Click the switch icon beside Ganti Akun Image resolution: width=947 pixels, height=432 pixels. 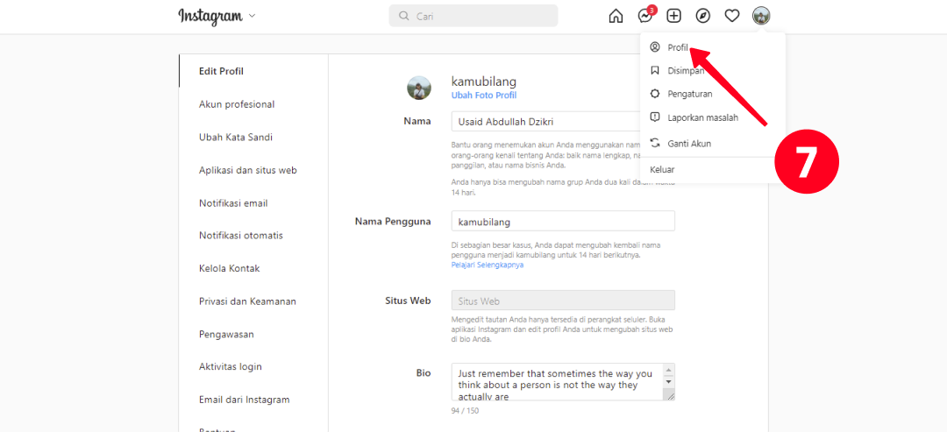pyautogui.click(x=655, y=144)
